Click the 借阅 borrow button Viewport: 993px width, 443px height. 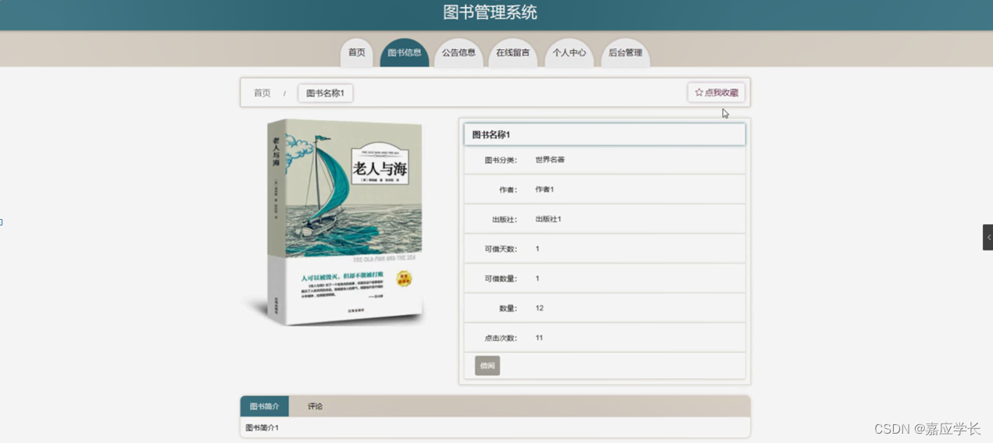click(488, 366)
